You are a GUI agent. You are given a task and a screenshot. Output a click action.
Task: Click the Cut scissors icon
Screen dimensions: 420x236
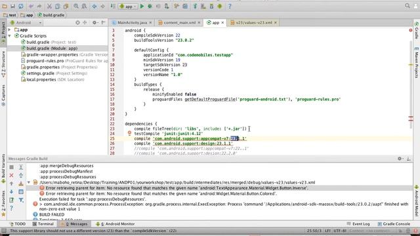(49, 6)
